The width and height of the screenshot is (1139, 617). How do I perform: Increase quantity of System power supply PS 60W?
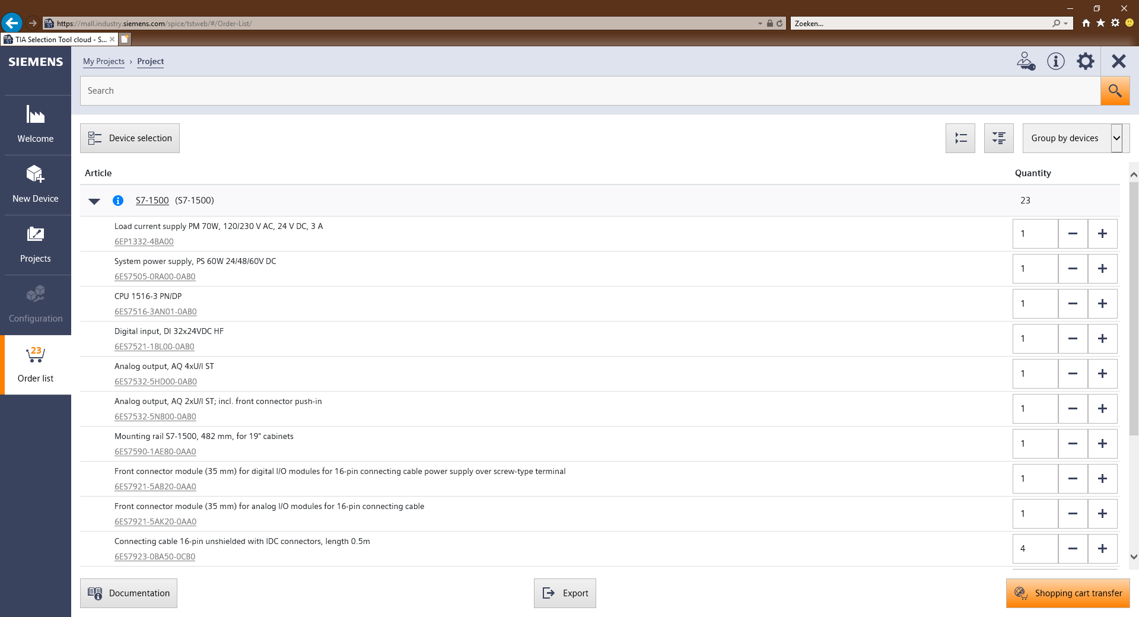click(x=1103, y=269)
